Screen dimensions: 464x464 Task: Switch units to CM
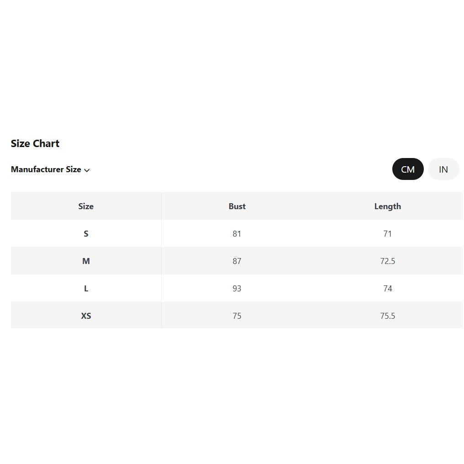click(x=408, y=169)
